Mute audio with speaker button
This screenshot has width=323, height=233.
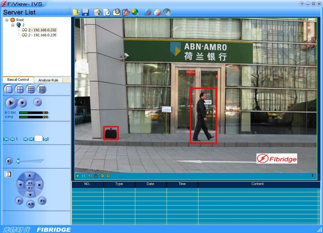tap(9, 161)
